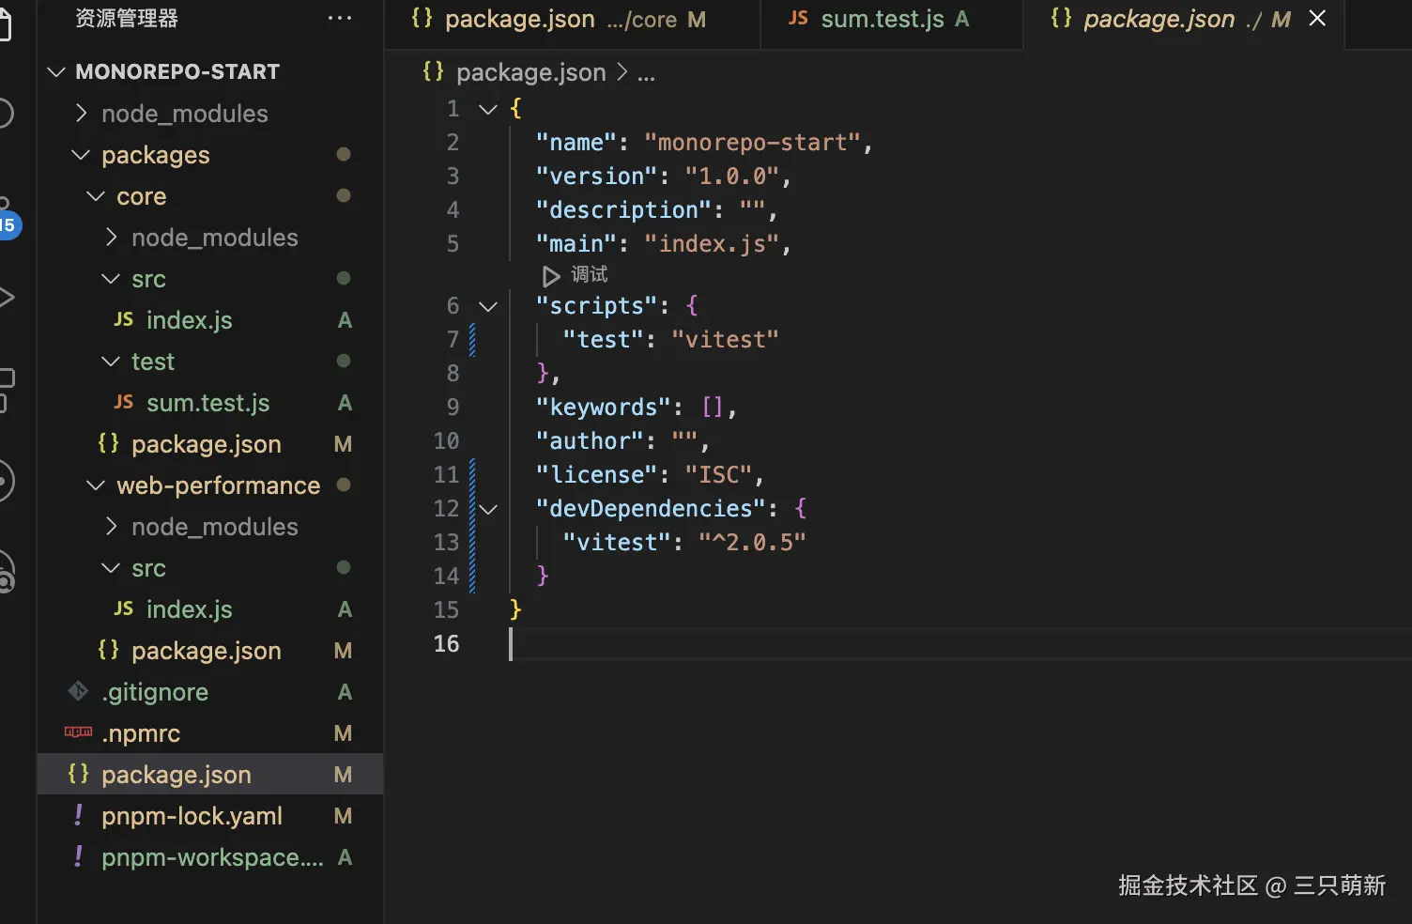Click the 资源管理器 explorer panel title

pyautogui.click(x=127, y=19)
